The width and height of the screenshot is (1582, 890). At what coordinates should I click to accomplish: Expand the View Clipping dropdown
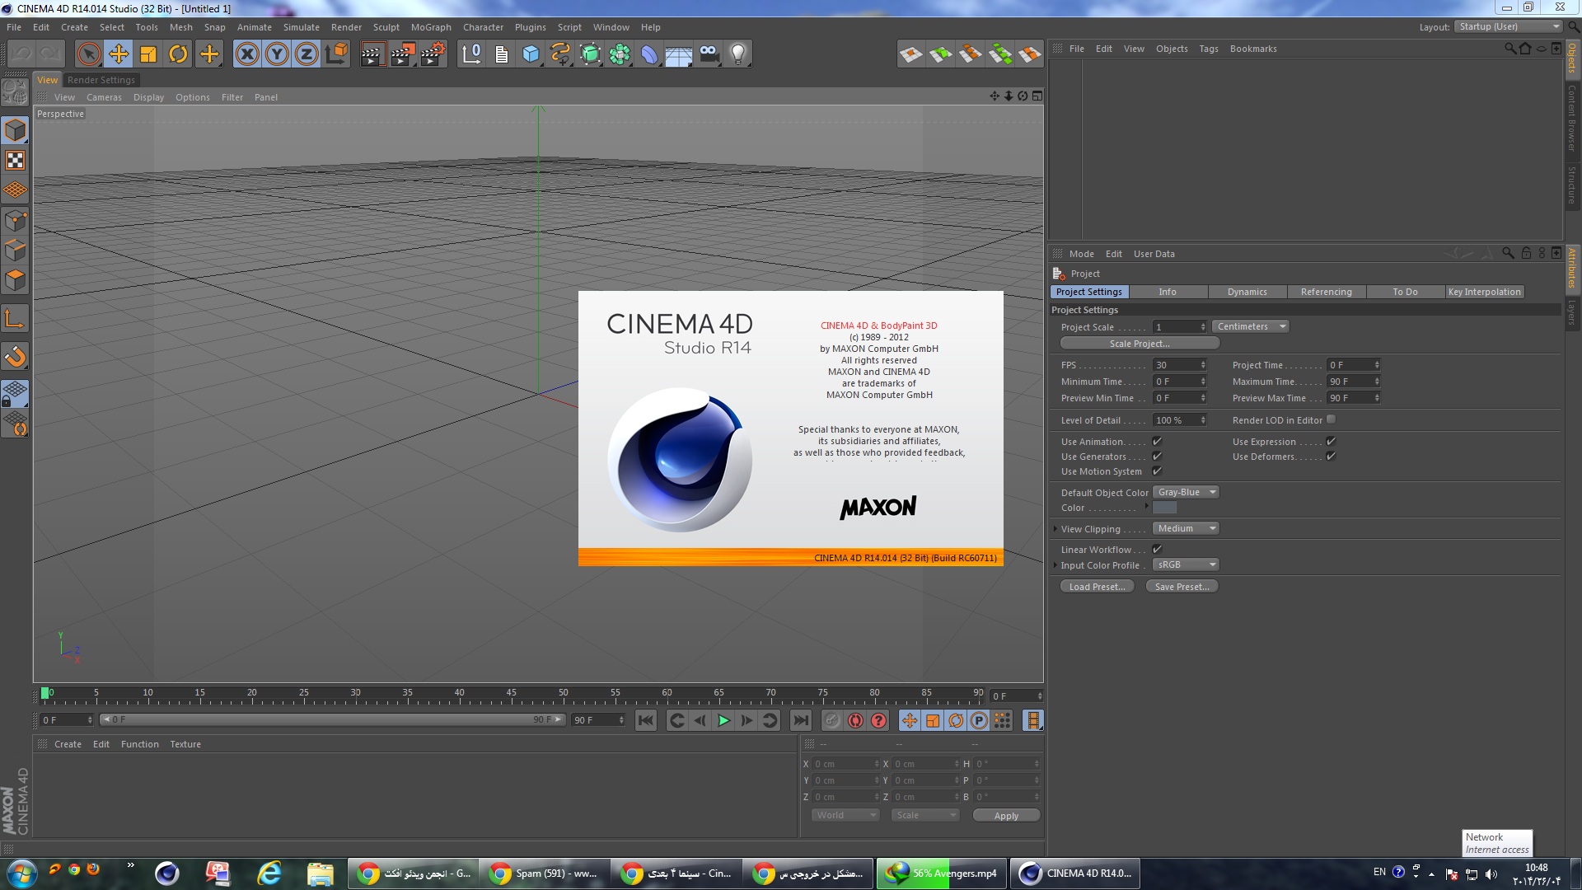tap(1186, 527)
